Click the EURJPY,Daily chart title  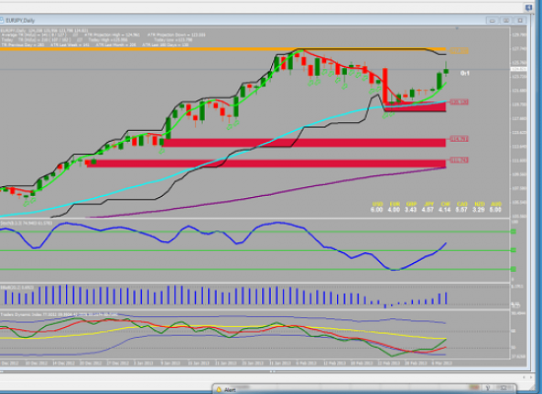pos(20,21)
